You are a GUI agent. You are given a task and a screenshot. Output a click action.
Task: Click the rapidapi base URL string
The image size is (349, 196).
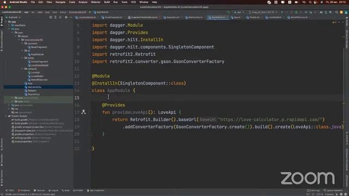[270, 120]
